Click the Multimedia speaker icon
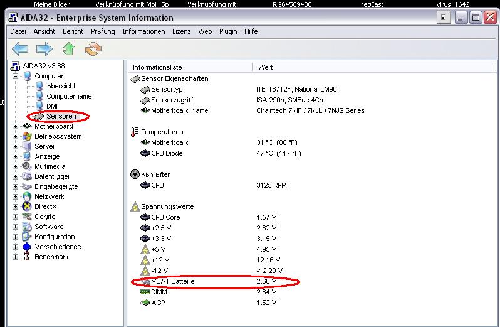The height and width of the screenshot is (327, 500). (x=27, y=166)
